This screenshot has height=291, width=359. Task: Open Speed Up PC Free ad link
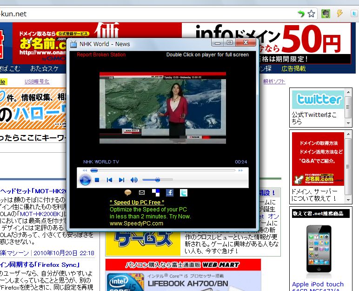tap(137, 203)
